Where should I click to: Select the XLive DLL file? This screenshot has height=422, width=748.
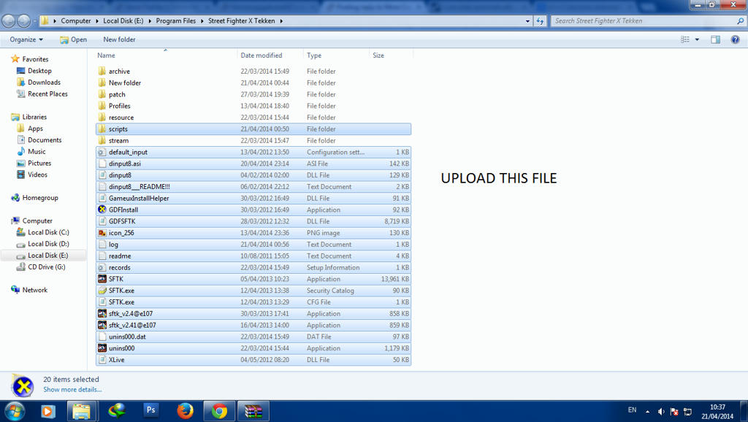[x=253, y=359]
